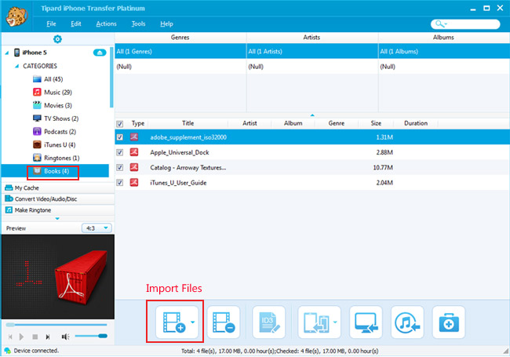Screen dimensions: 510x357
Task: Click the preview play button
Action: pyautogui.click(x=21, y=337)
